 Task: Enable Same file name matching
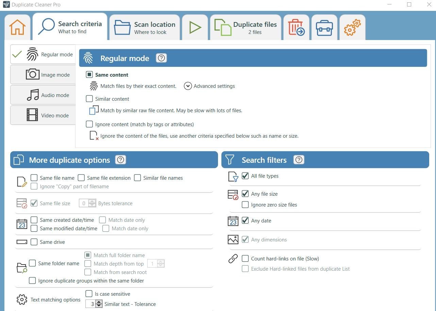[34, 178]
